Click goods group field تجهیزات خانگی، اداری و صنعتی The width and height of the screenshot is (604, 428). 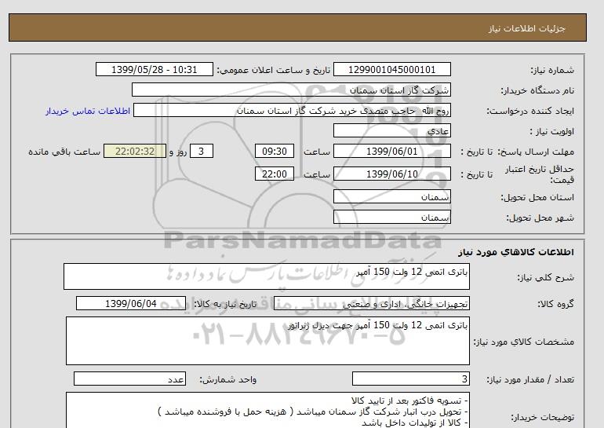coord(372,303)
